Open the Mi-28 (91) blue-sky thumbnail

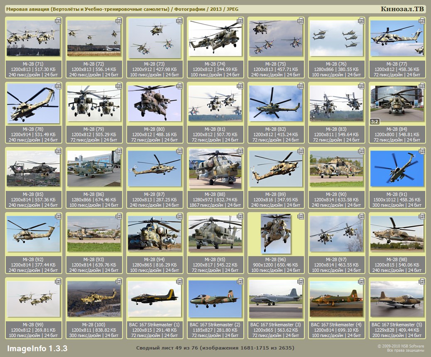397,169
